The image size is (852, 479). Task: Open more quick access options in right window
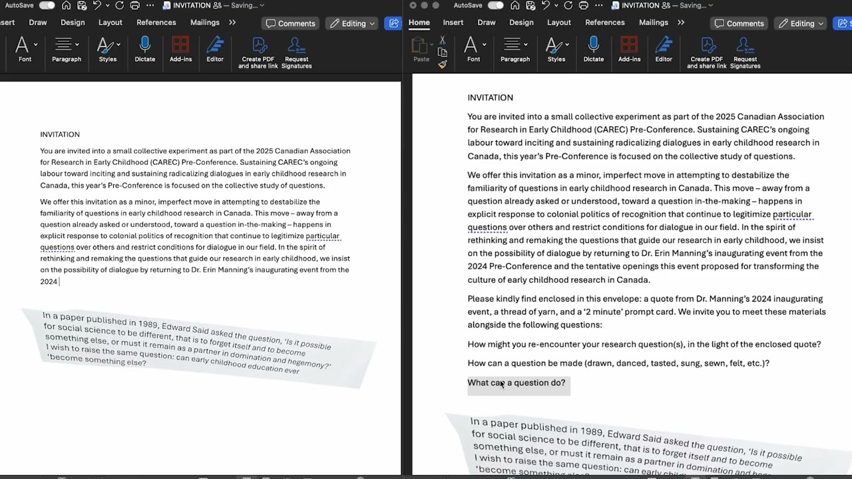(x=598, y=5)
